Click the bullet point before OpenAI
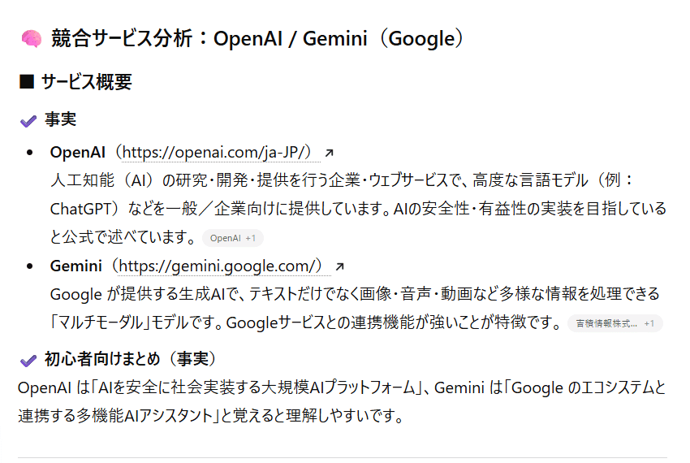This screenshot has height=463, width=690. [x=31, y=152]
